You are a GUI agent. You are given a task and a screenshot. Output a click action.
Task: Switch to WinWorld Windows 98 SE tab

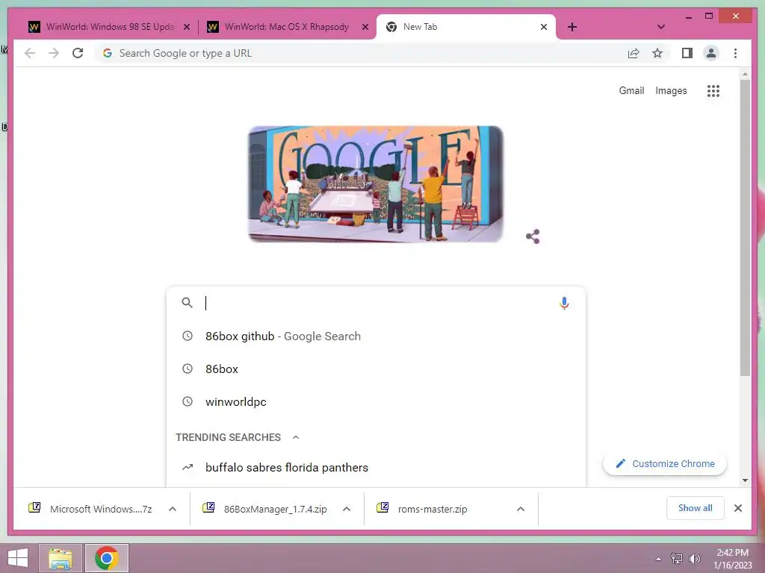point(109,27)
